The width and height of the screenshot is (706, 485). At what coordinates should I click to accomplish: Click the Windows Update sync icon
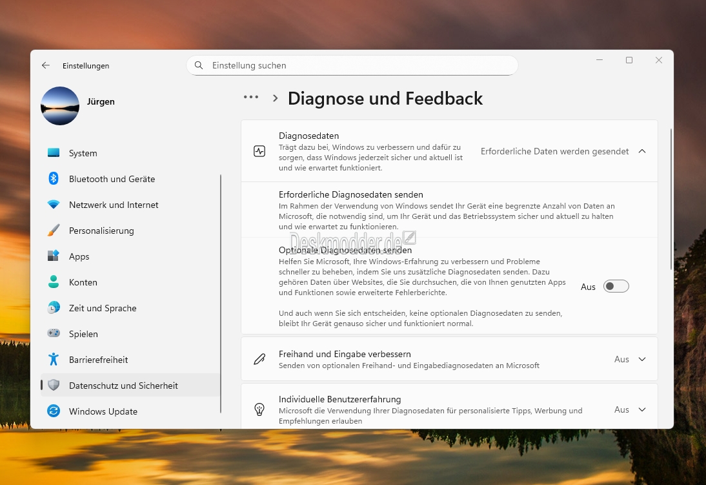[x=54, y=411]
